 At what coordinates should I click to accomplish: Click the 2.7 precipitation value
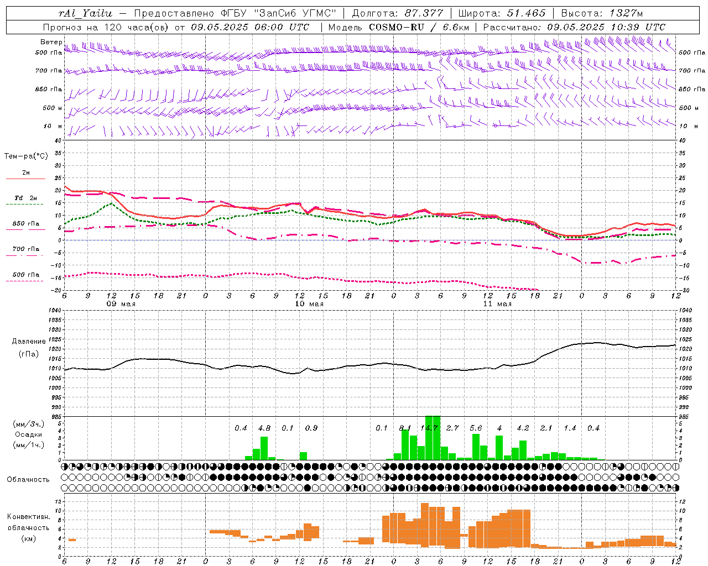[452, 428]
